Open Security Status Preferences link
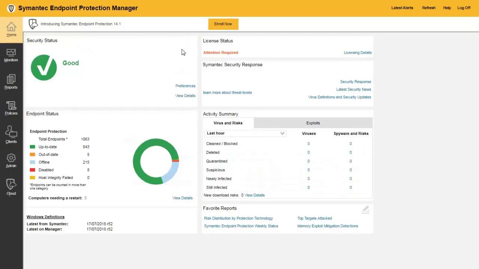 click(185, 86)
